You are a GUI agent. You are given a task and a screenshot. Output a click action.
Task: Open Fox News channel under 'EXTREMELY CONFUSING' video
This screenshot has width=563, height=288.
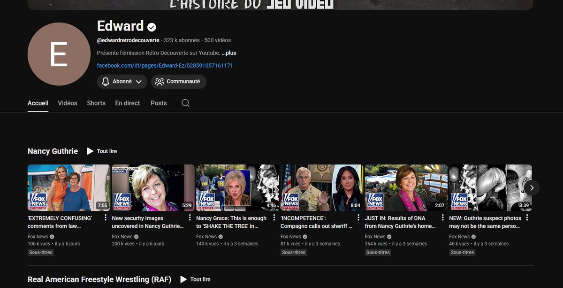[38, 237]
